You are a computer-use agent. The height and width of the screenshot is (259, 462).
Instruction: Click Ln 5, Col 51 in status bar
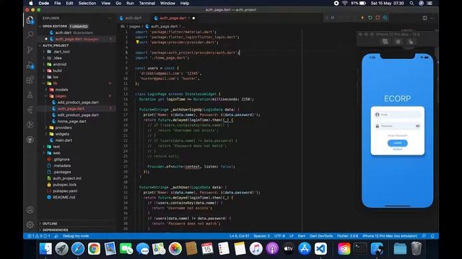click(x=239, y=236)
